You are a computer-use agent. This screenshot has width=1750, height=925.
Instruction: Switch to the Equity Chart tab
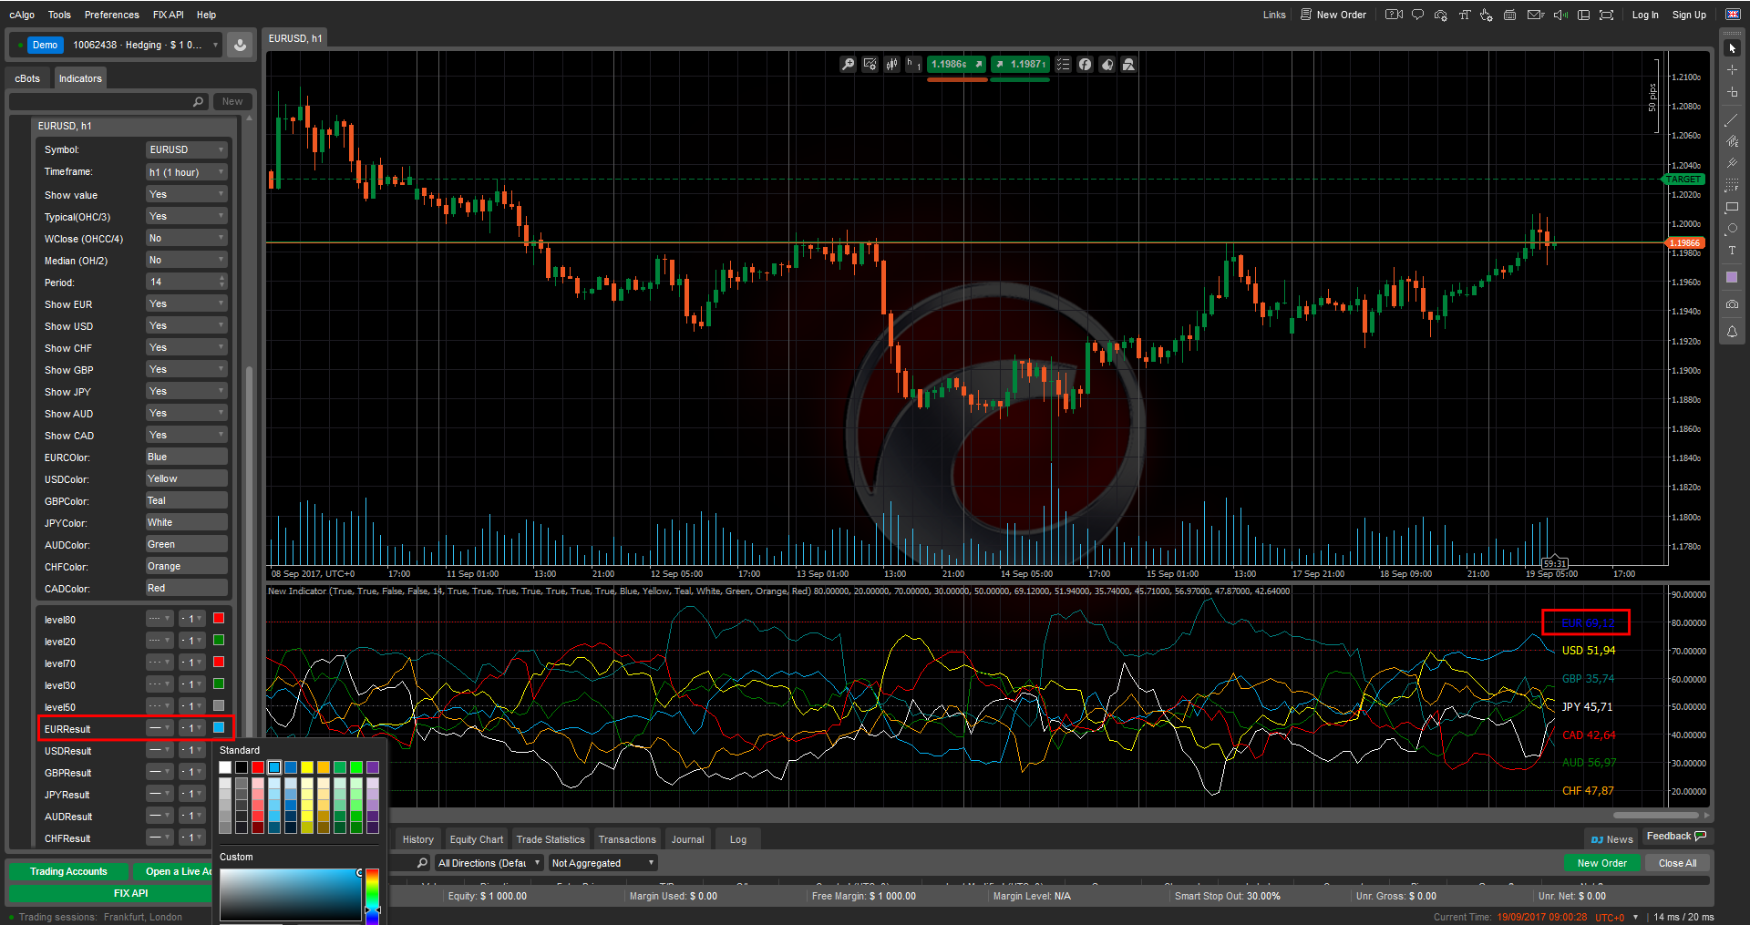click(x=476, y=839)
